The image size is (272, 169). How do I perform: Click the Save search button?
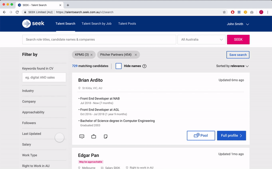pos(238,55)
